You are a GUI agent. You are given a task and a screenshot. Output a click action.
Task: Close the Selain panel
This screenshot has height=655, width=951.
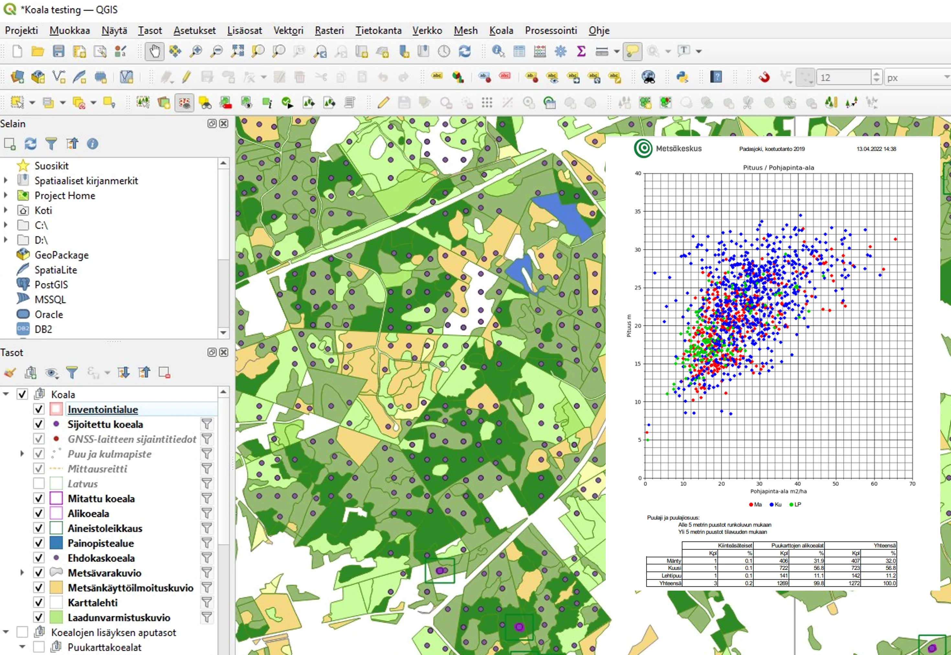click(x=224, y=123)
